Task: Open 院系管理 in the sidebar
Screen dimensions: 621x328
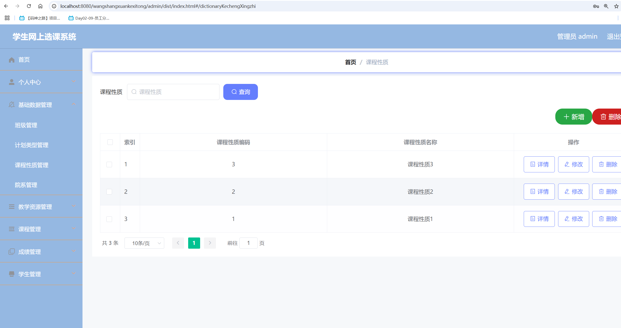Action: tap(26, 185)
